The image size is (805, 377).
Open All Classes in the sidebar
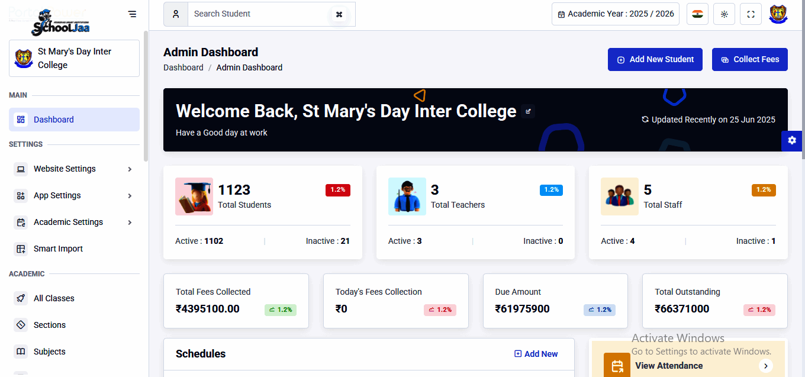(x=54, y=298)
